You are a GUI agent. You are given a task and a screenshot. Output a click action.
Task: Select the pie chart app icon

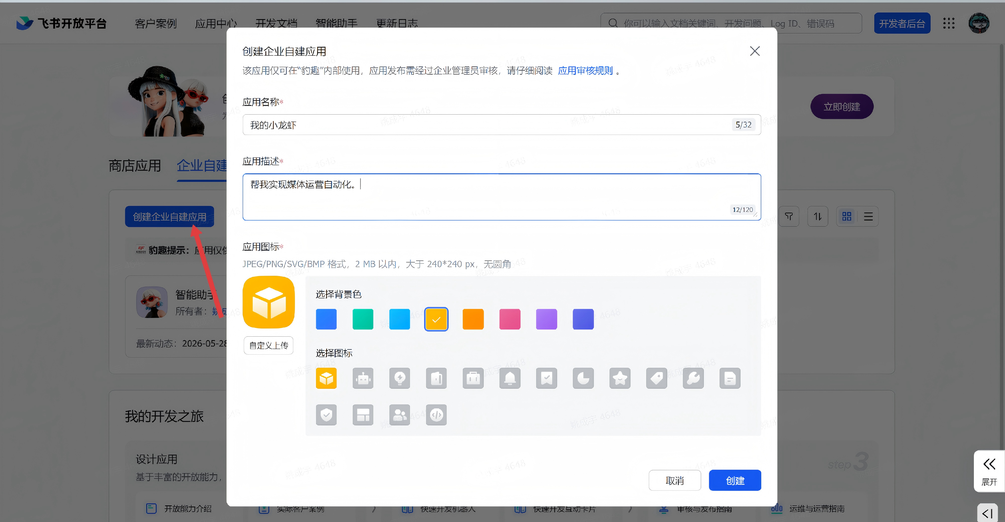583,378
